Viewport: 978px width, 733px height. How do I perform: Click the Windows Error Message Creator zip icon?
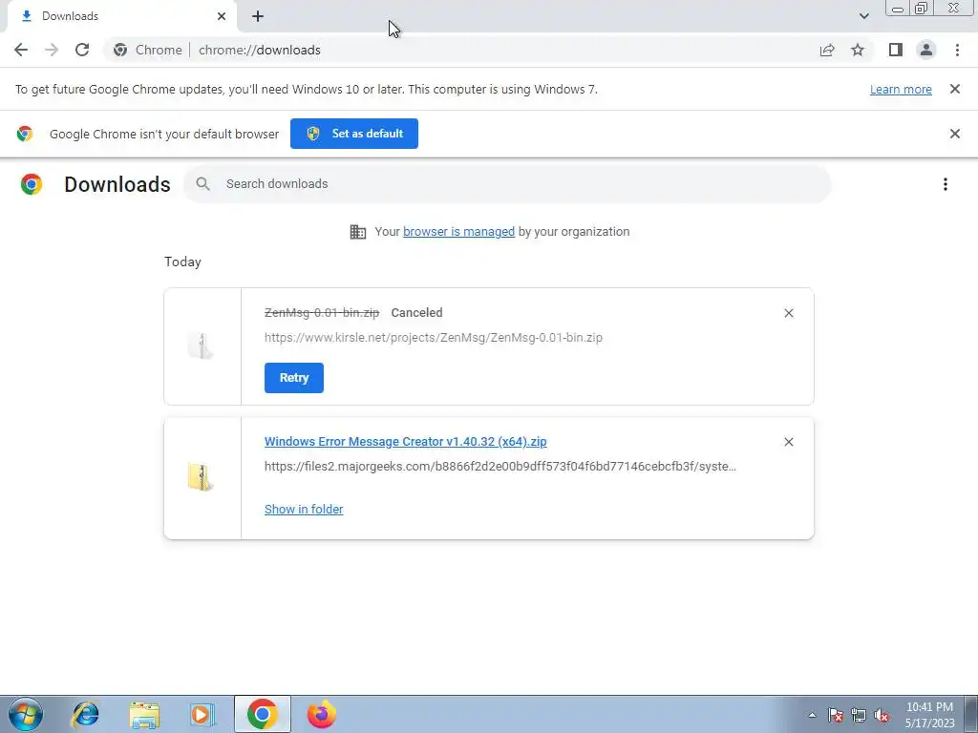coord(201,477)
